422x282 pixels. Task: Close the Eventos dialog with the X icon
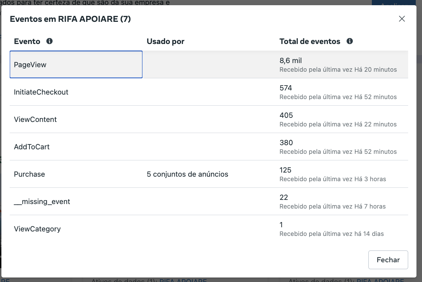tap(402, 19)
